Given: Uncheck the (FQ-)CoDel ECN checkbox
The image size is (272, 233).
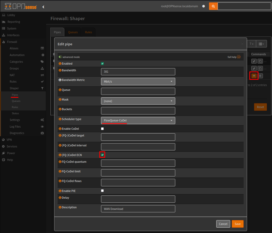Looking at the screenshot, I should (102, 155).
